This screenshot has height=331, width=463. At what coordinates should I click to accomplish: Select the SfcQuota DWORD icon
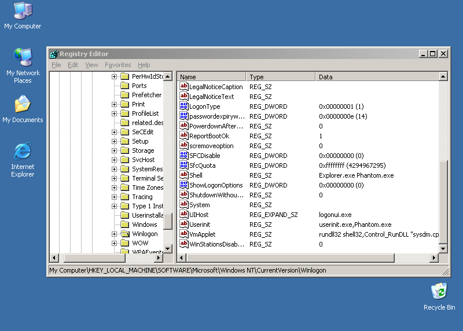pyautogui.click(x=183, y=165)
